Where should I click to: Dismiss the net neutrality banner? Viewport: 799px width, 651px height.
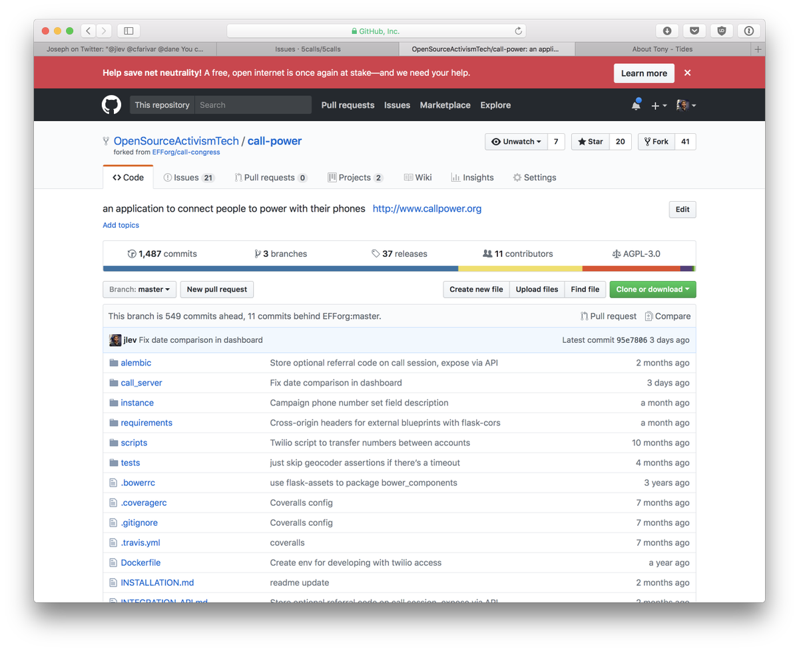click(687, 73)
